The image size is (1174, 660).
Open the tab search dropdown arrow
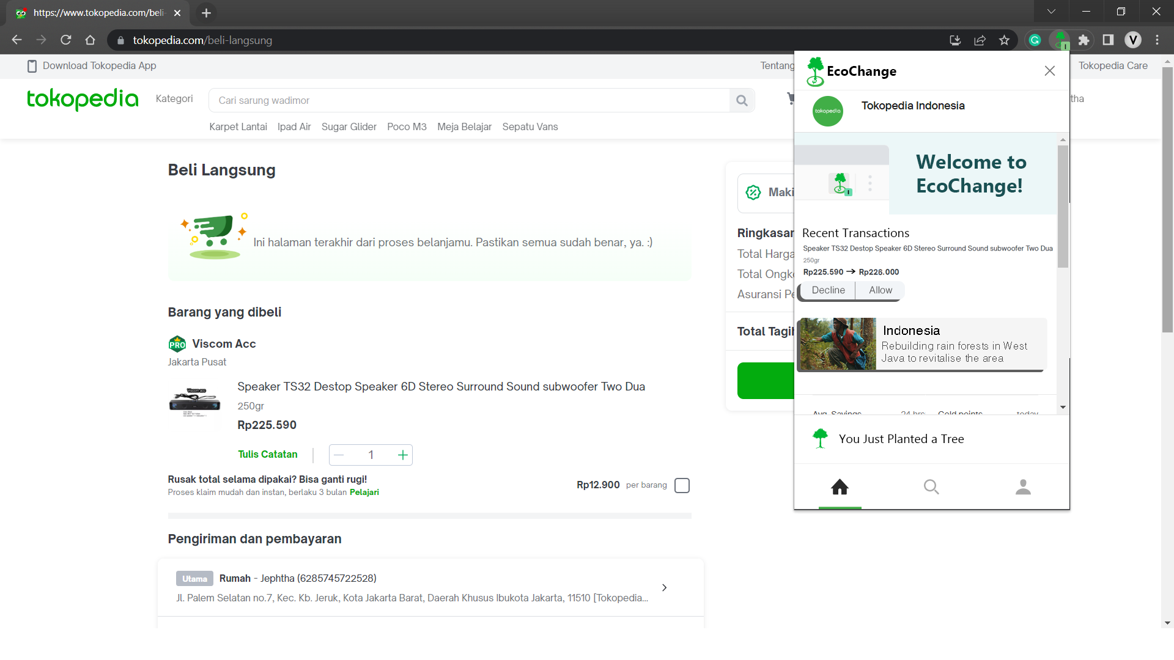[1051, 12]
